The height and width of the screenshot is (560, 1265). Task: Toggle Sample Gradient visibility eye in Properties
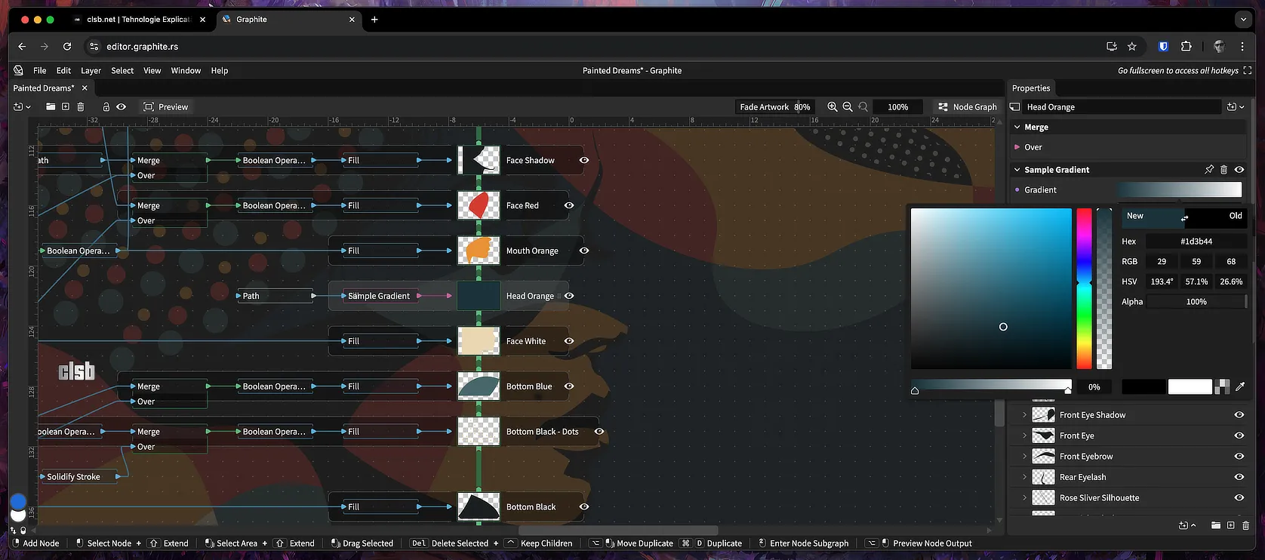(1239, 170)
